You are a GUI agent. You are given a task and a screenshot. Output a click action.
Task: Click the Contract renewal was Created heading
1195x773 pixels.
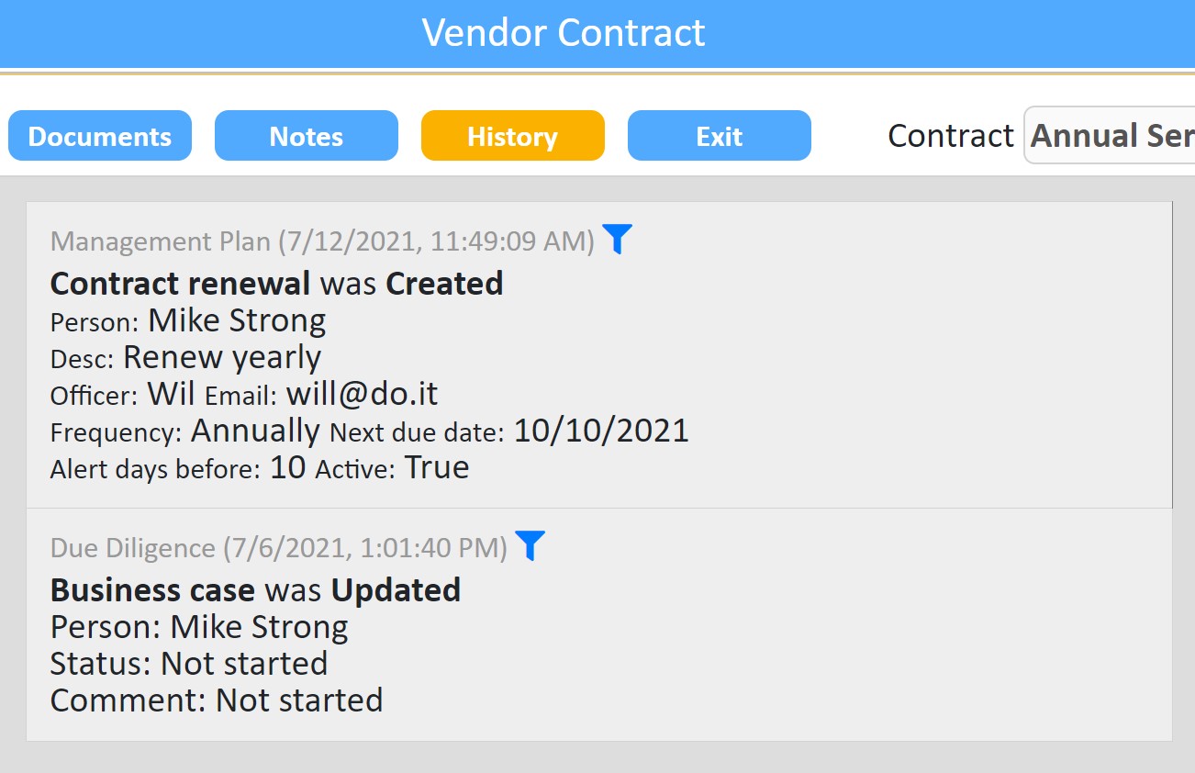click(x=277, y=283)
